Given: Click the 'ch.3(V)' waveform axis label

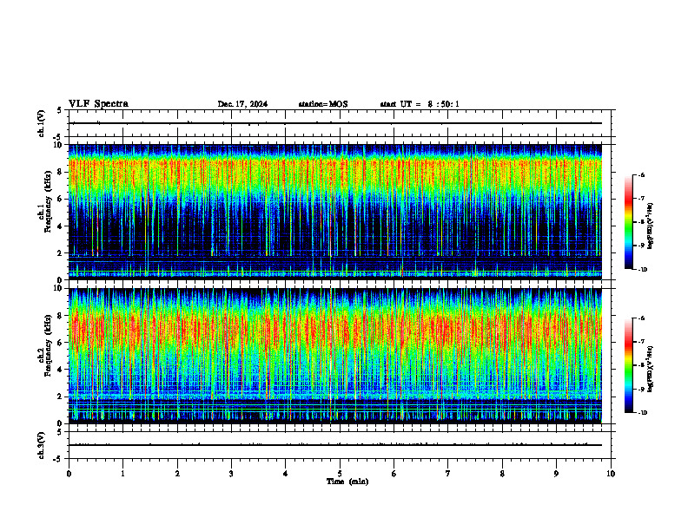Looking at the screenshot, I should (x=41, y=446).
